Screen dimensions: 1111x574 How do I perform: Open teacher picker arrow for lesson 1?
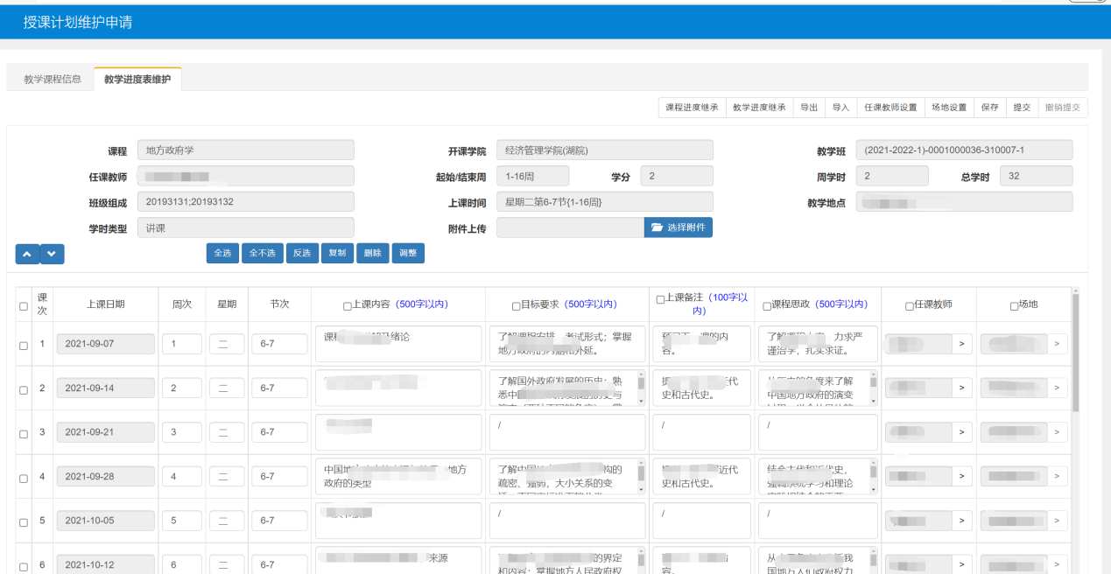962,344
